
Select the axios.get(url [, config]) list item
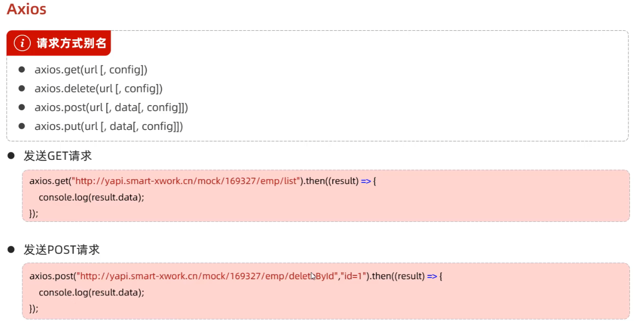[x=91, y=70]
